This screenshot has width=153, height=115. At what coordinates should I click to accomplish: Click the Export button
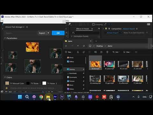pyautogui.click(x=42, y=33)
